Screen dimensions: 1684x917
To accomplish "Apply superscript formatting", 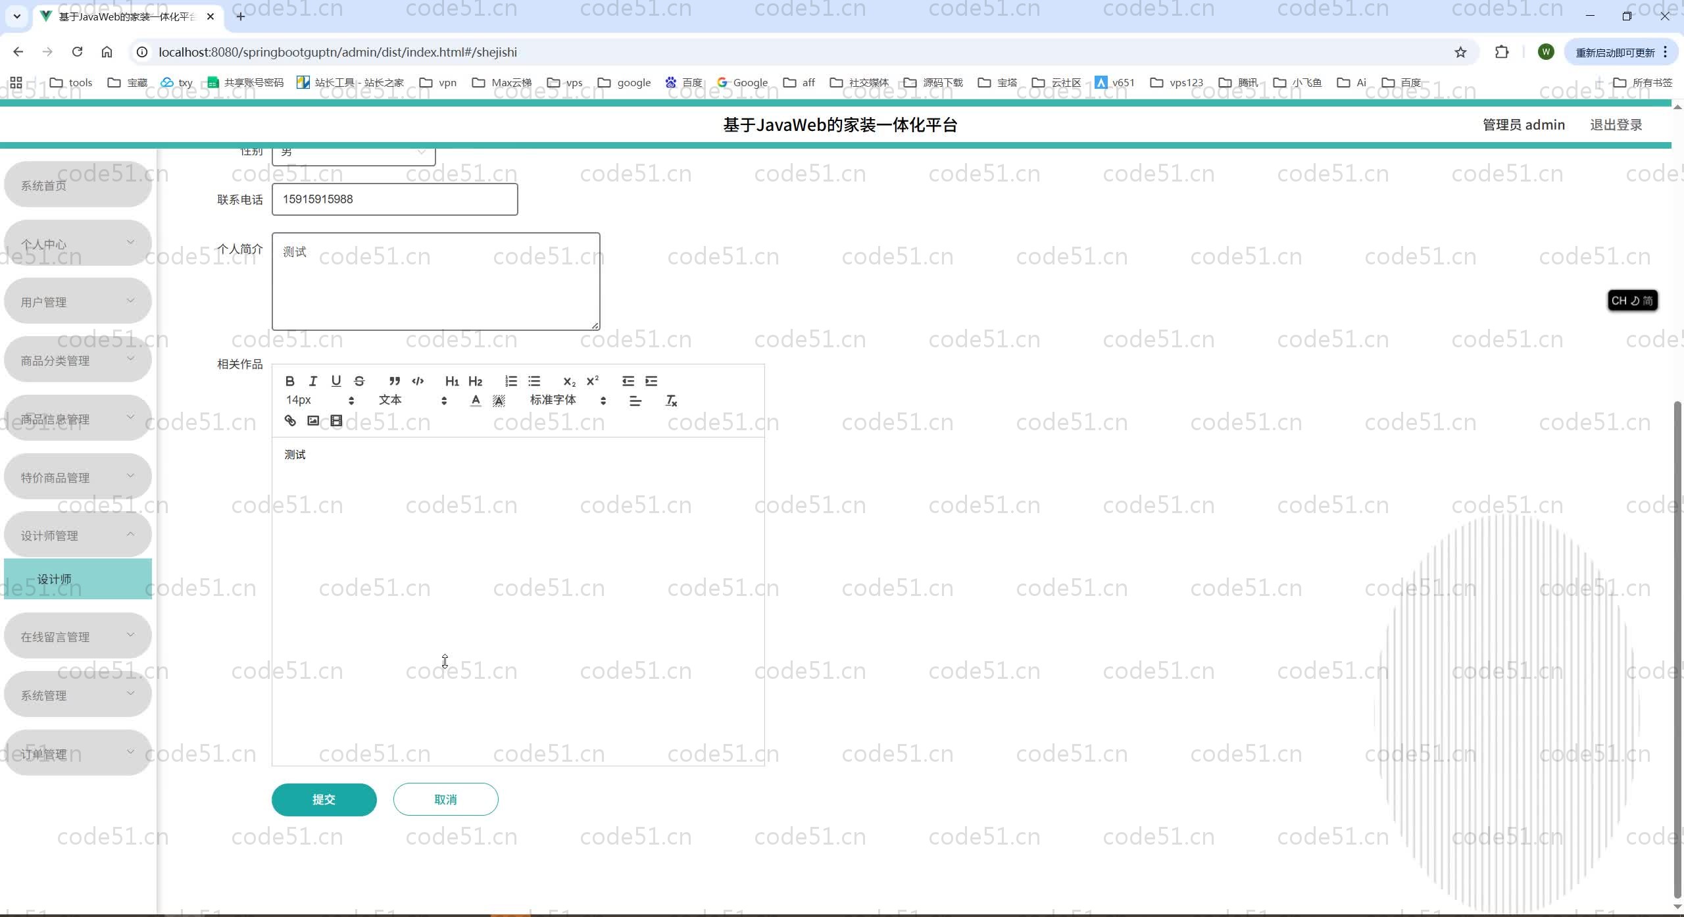I will tap(593, 381).
